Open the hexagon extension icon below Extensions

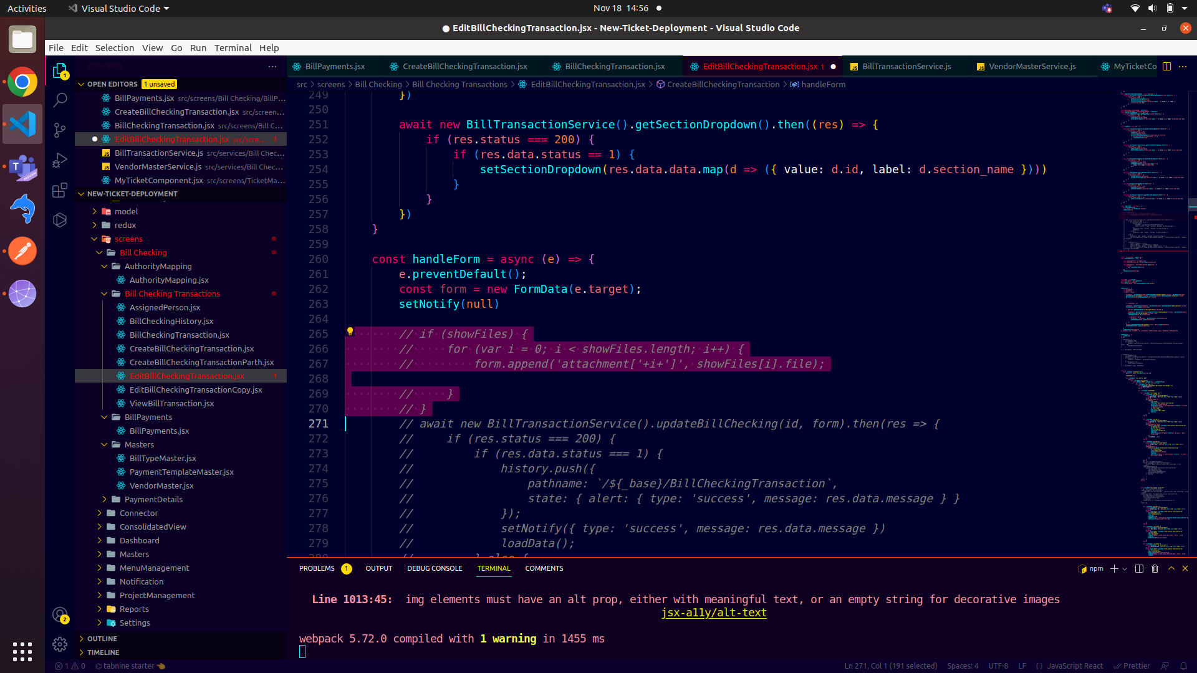(x=60, y=220)
